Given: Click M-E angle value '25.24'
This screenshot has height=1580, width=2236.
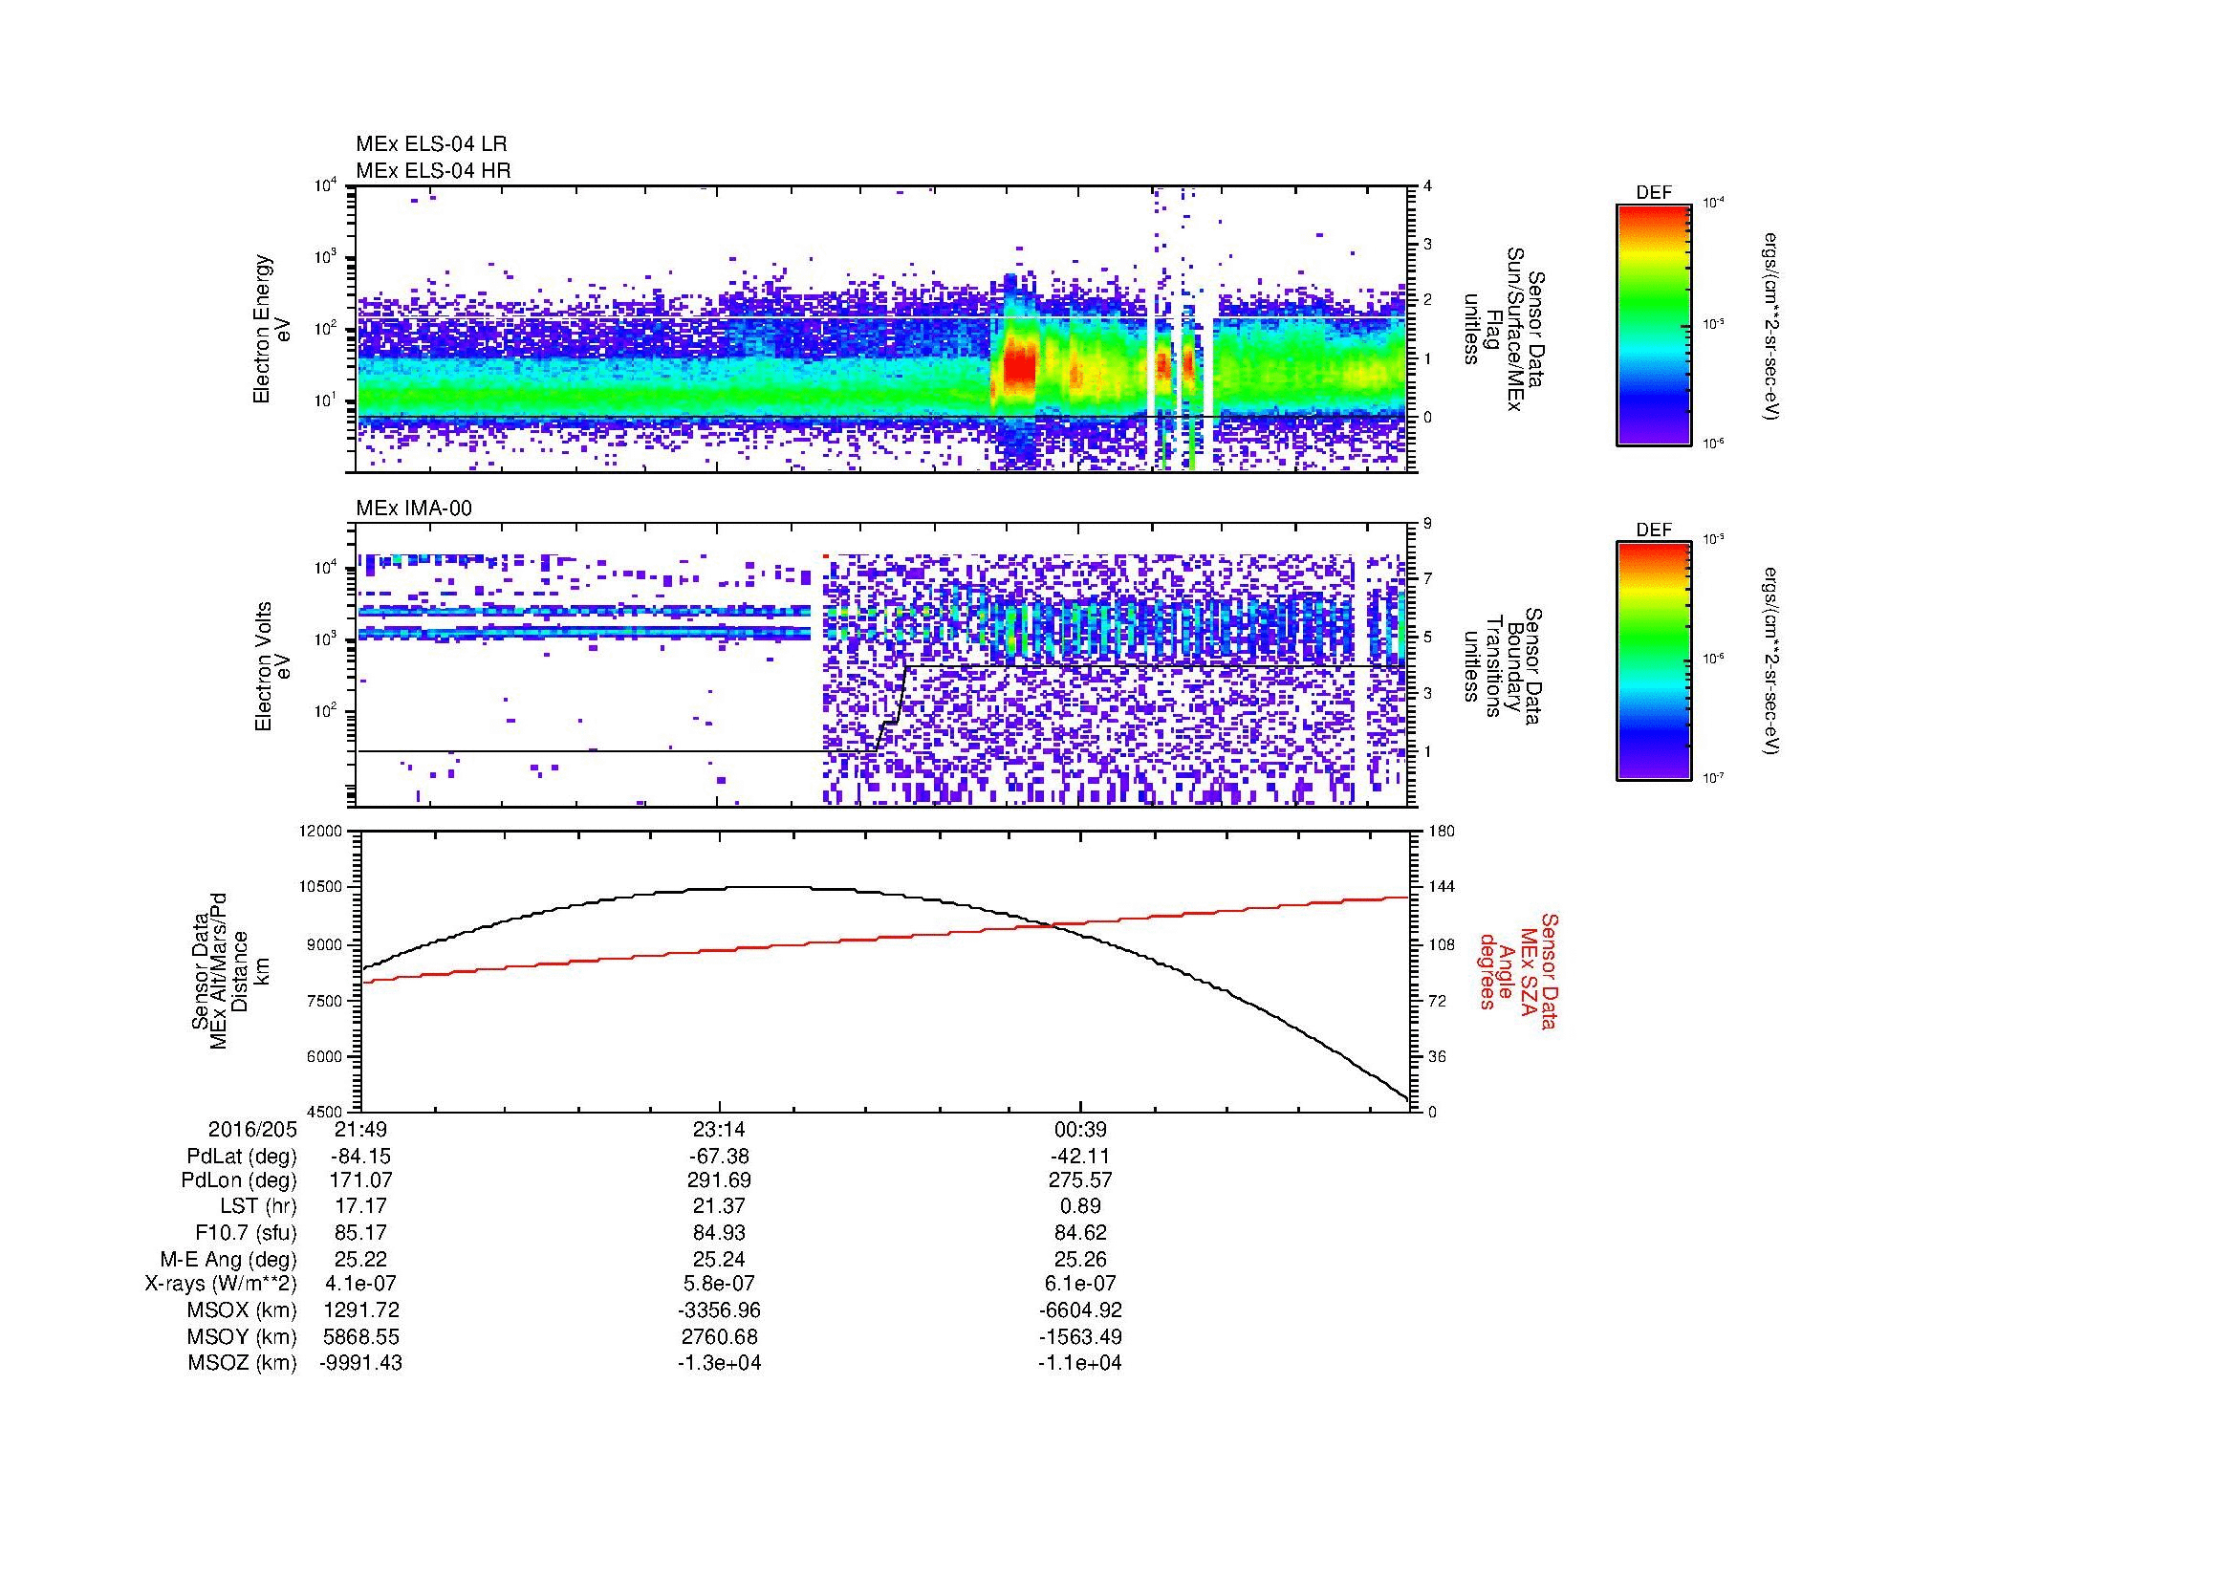Looking at the screenshot, I should pos(720,1259).
